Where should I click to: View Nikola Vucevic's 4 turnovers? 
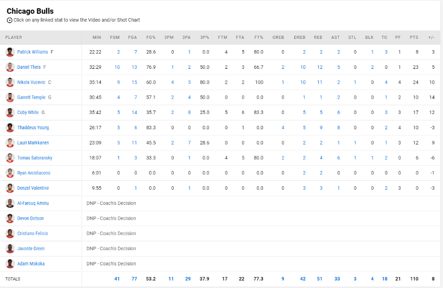point(386,82)
